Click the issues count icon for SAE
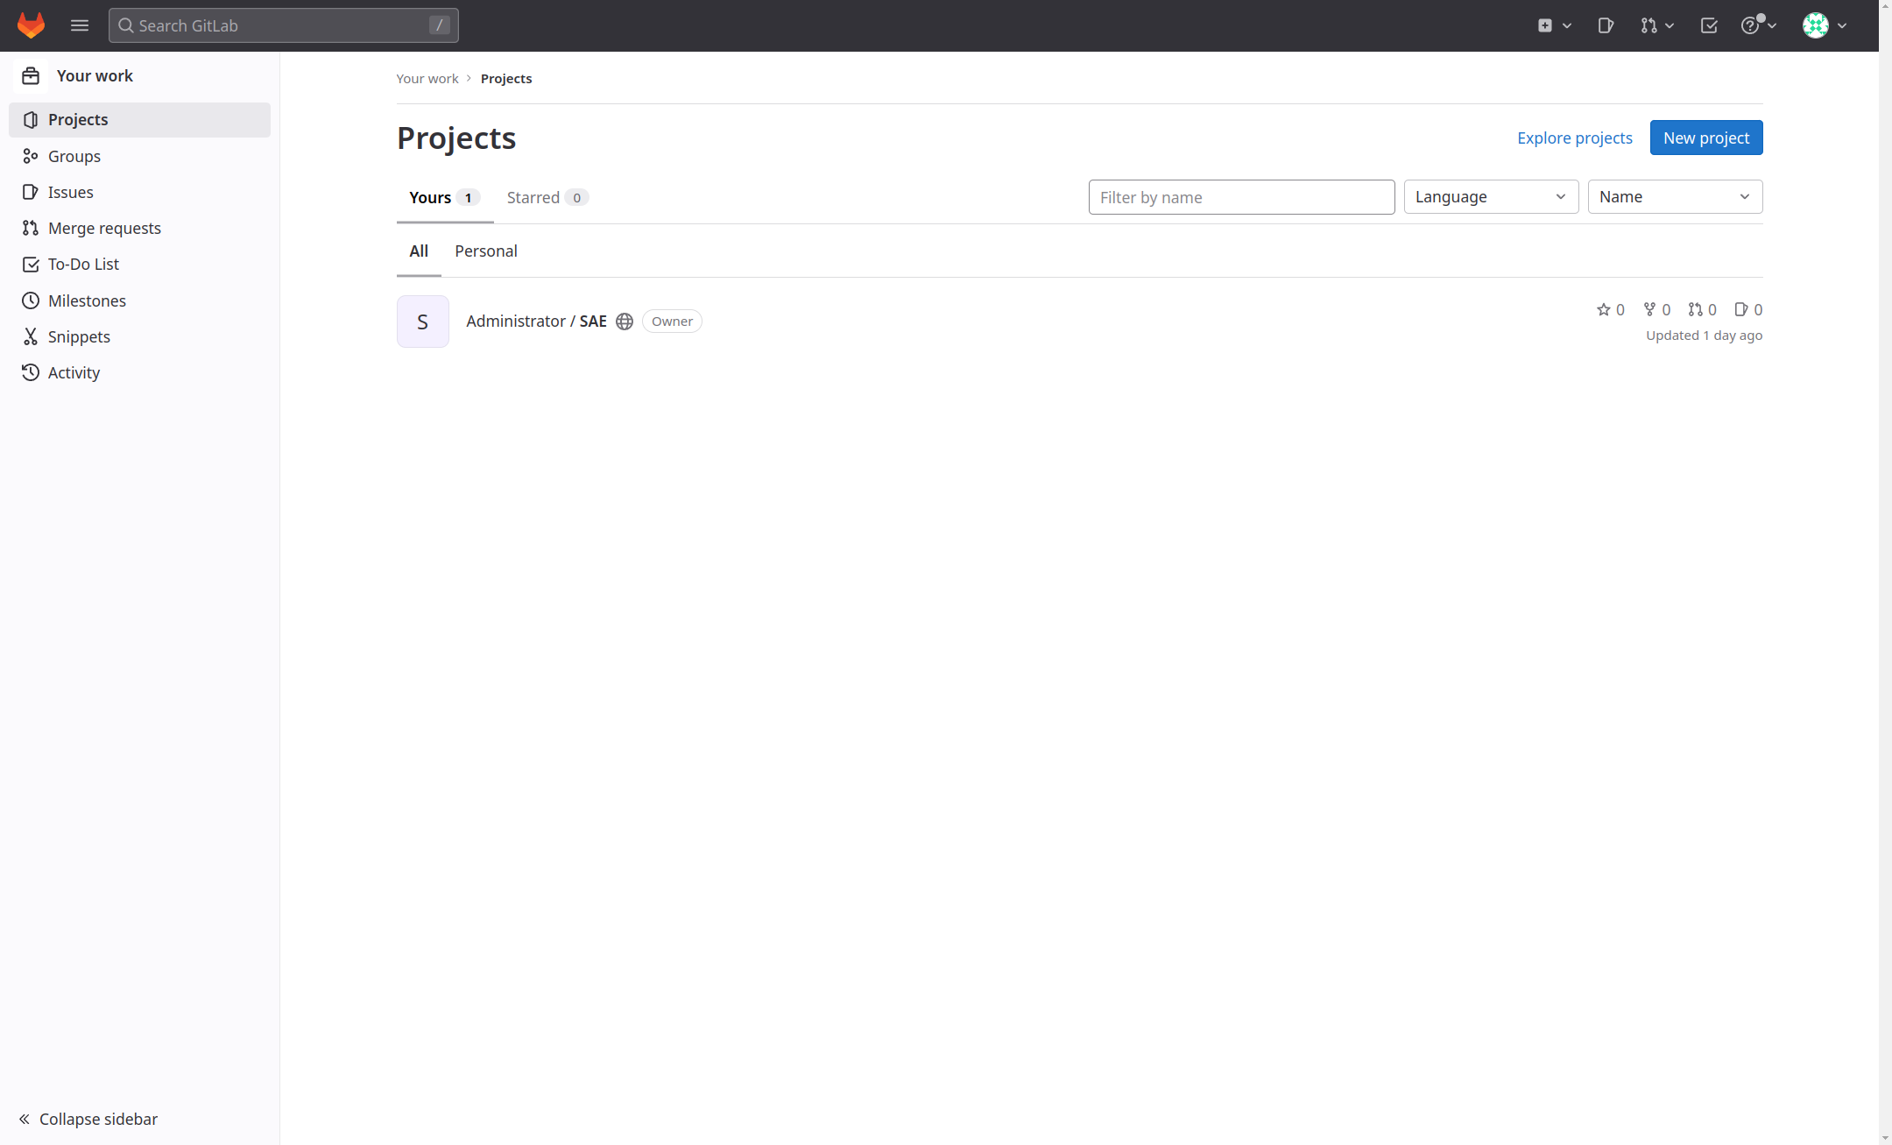 pos(1741,309)
